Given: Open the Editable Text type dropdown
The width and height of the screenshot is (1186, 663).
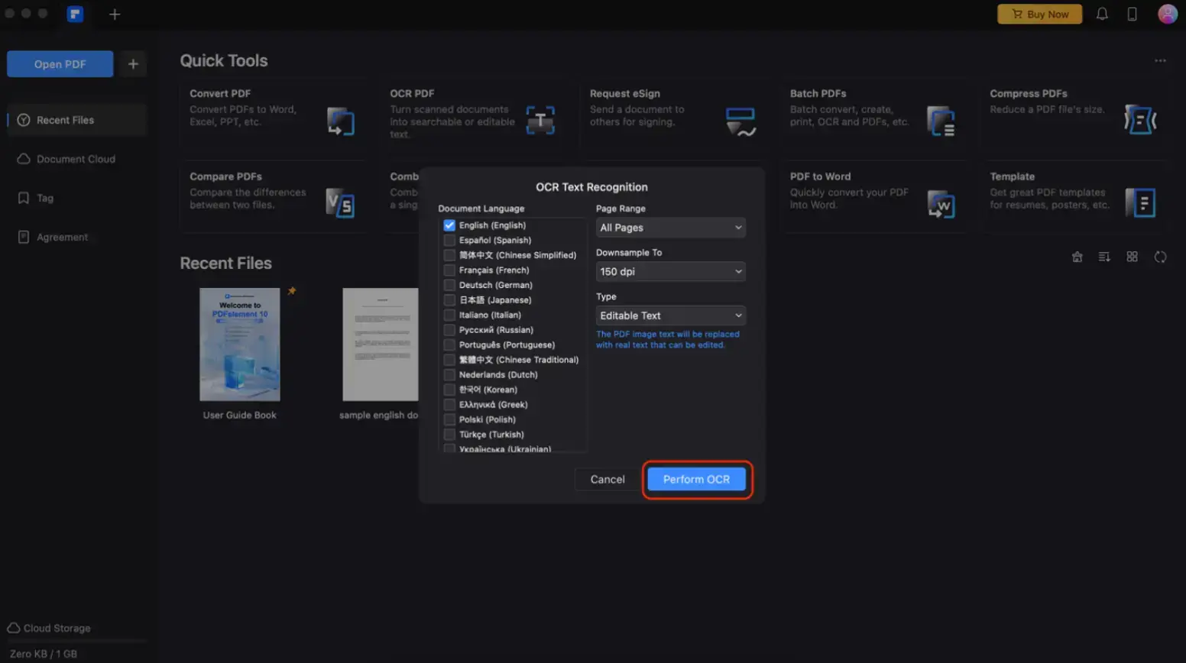Looking at the screenshot, I should click(x=670, y=315).
